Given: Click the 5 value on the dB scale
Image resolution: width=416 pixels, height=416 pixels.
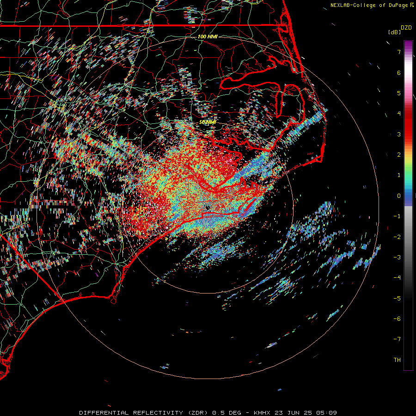Looking at the screenshot, I should point(399,93).
